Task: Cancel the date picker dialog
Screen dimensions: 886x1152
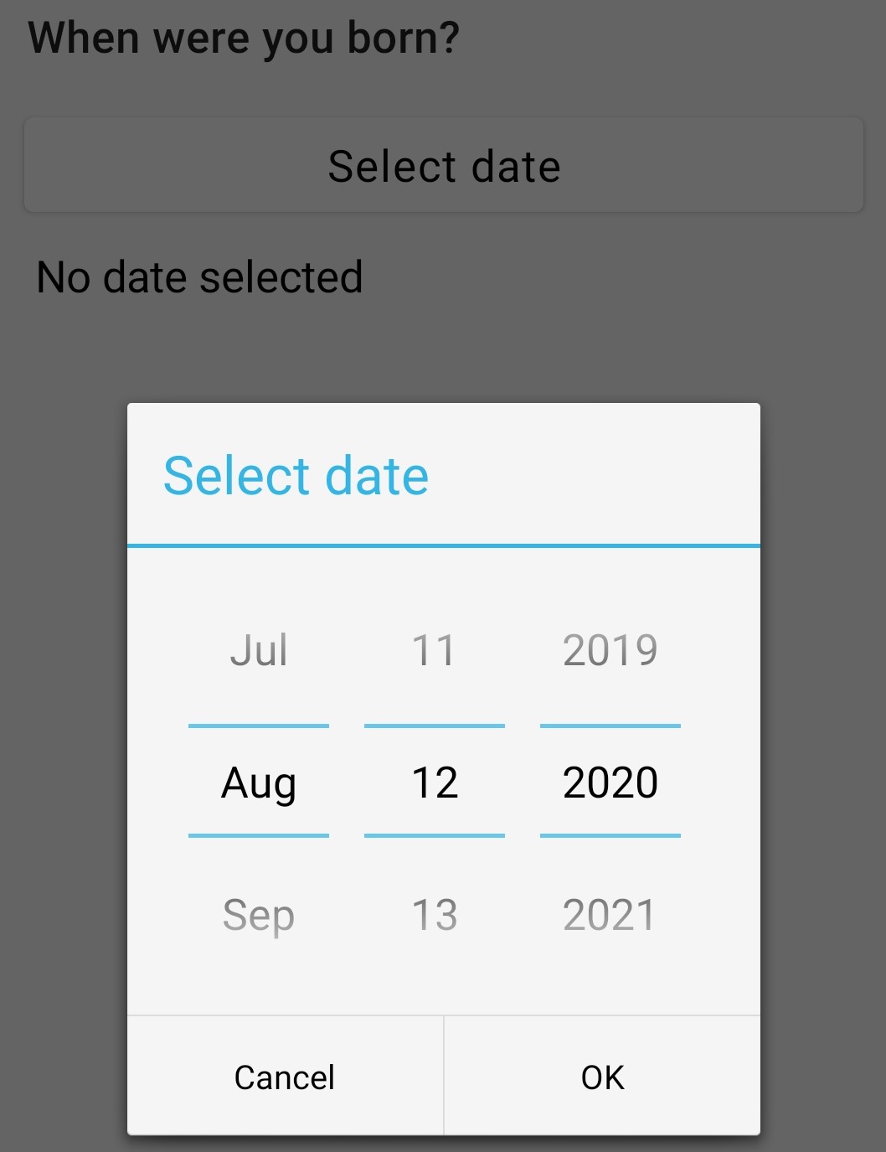Action: pyautogui.click(x=285, y=1077)
